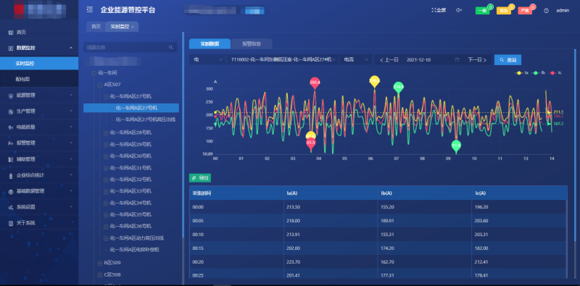Enter fullscreen mode via 全屏
The height and width of the screenshot is (286, 580).
(x=439, y=10)
